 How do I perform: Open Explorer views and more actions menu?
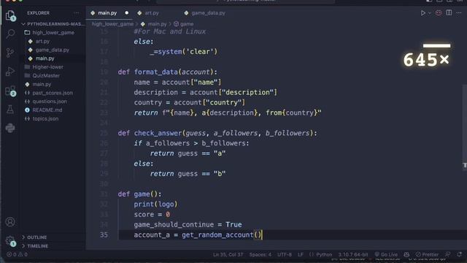77,13
